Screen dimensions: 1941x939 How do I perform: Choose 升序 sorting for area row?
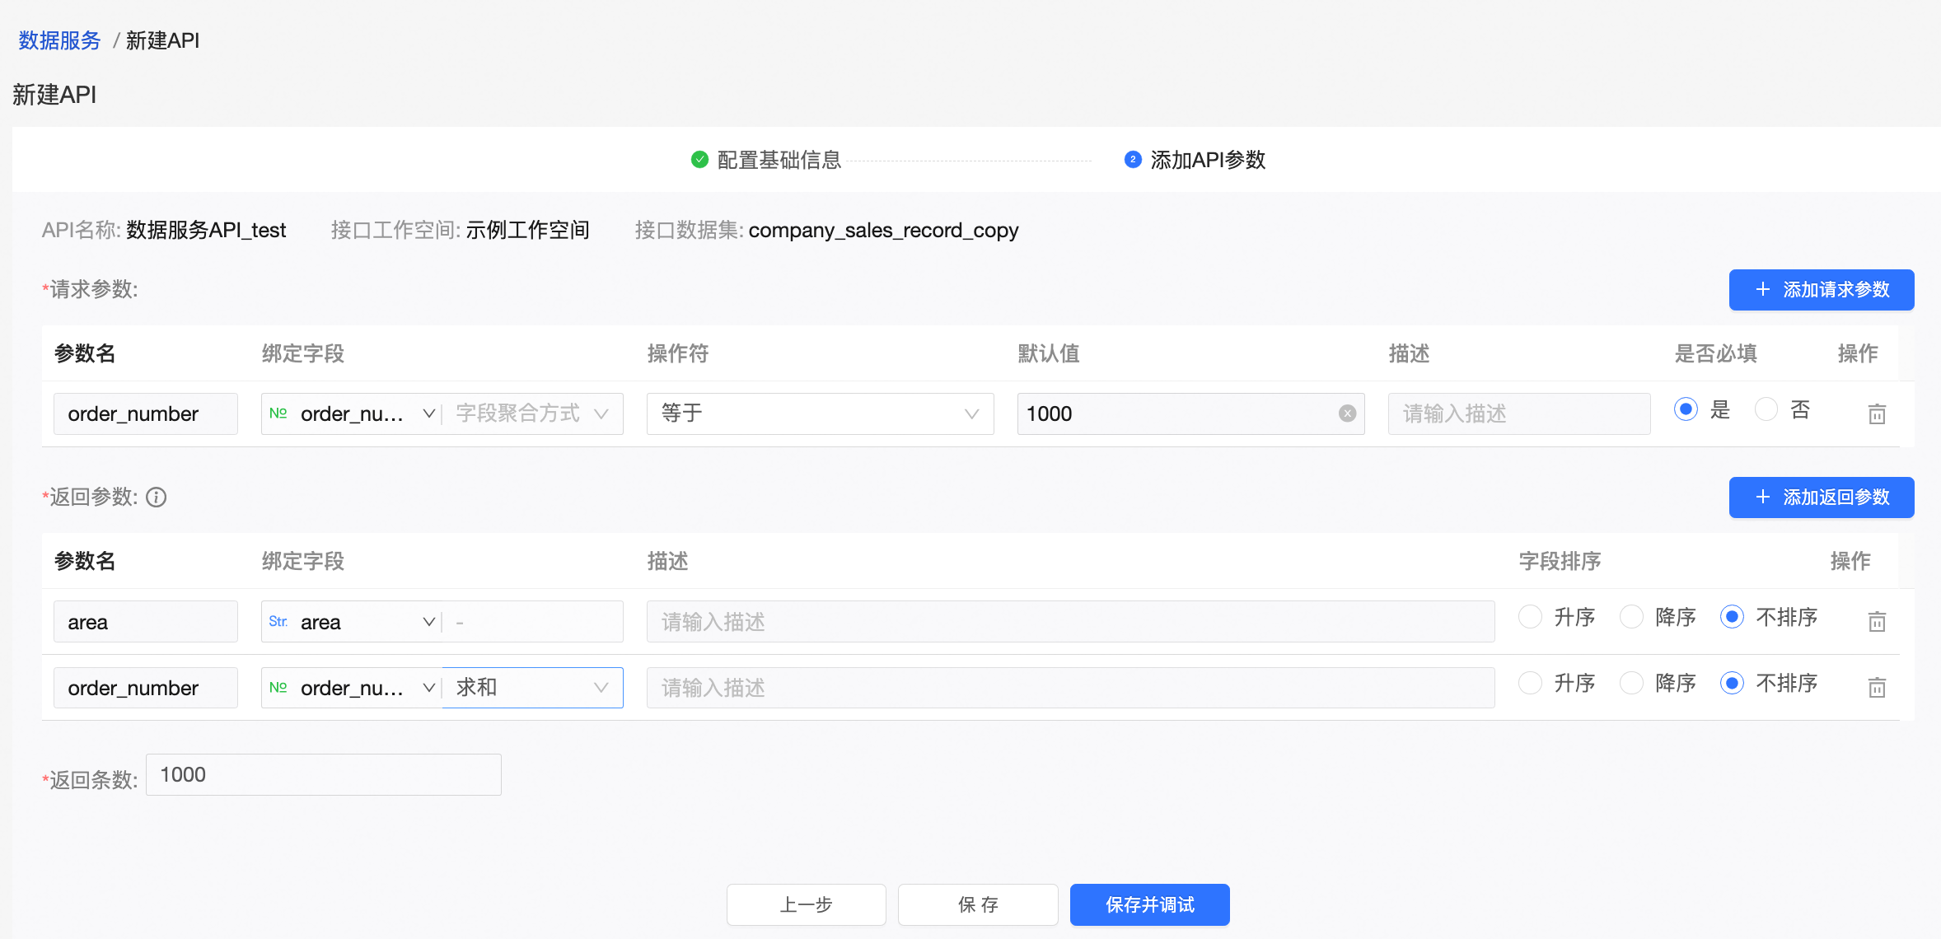tap(1531, 617)
